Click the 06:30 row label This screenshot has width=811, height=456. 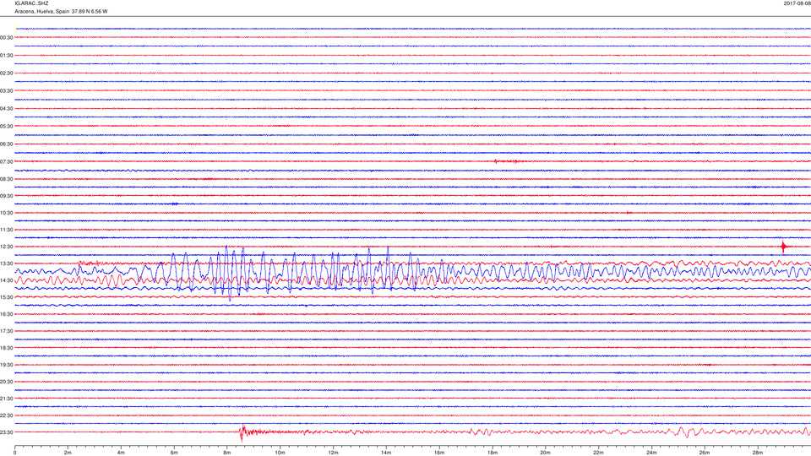tap(6, 144)
